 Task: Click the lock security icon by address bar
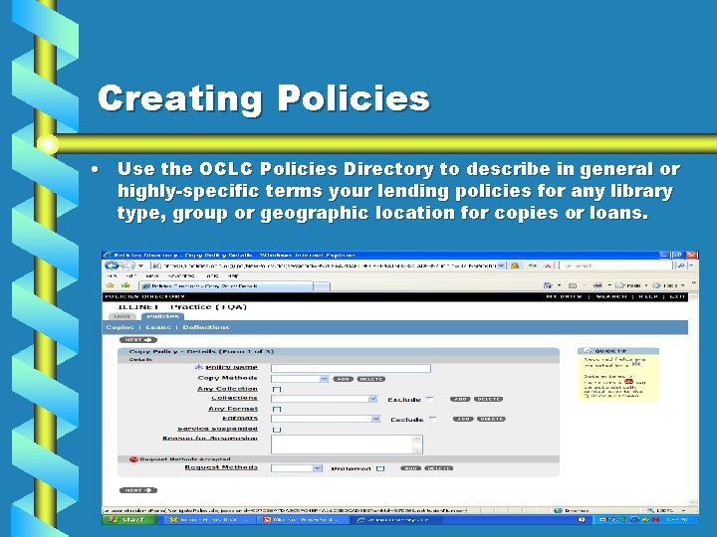(x=515, y=266)
